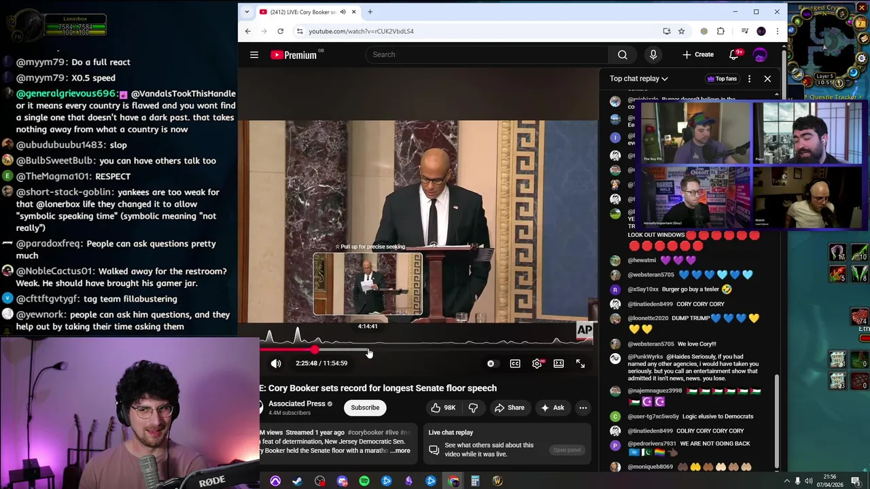870x489 pixels.
Task: Click the YouTube search magnifier button
Action: click(x=623, y=55)
